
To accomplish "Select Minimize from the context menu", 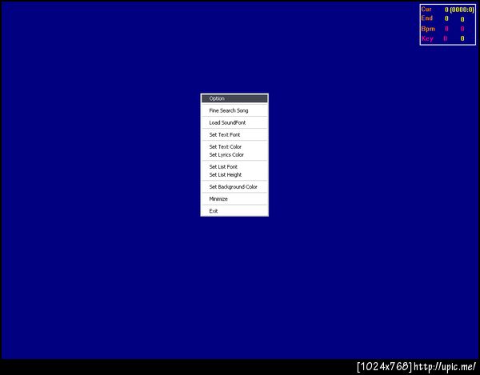I will click(x=234, y=199).
